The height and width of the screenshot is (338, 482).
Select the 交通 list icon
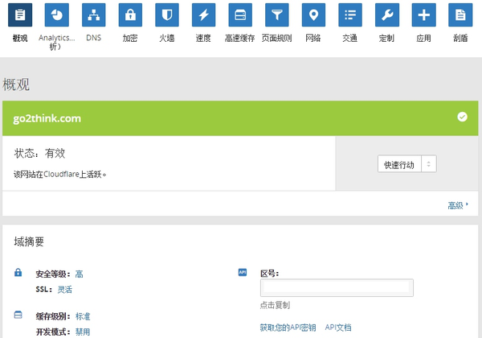coord(350,14)
